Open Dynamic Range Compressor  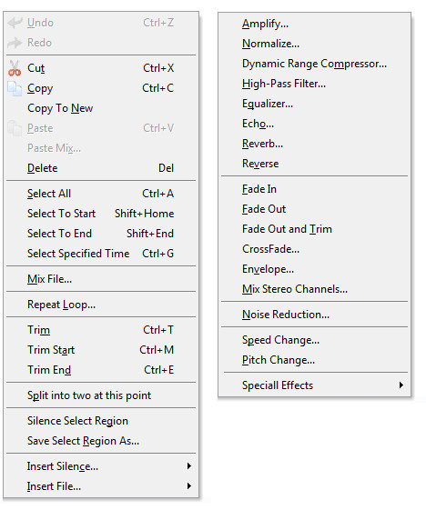[x=314, y=64]
